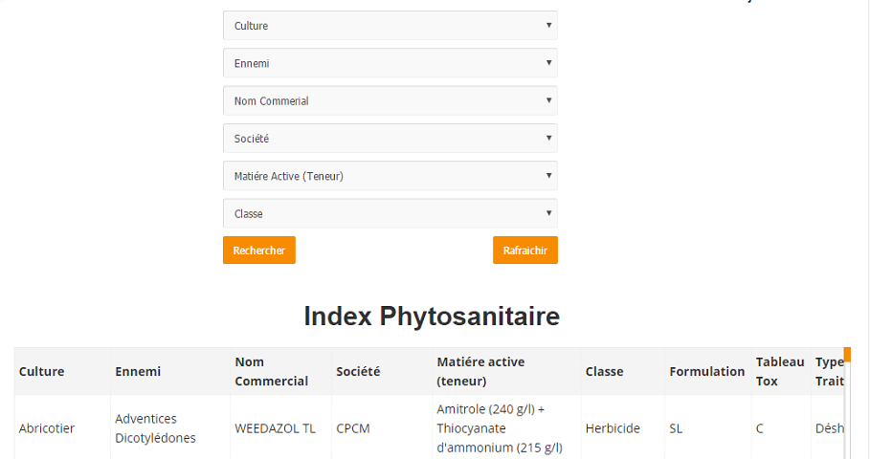The height and width of the screenshot is (459, 870).
Task: Click the Classe column header
Action: pyautogui.click(x=622, y=371)
